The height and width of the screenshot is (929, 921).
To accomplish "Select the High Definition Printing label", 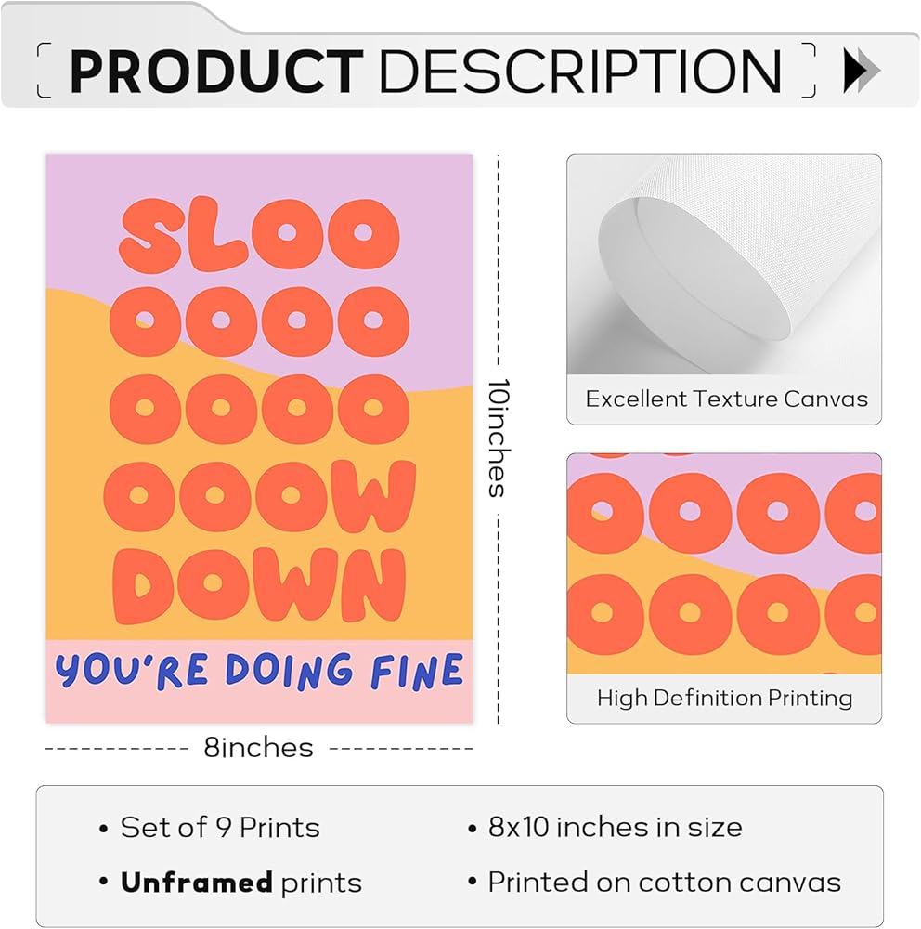I will click(x=724, y=698).
